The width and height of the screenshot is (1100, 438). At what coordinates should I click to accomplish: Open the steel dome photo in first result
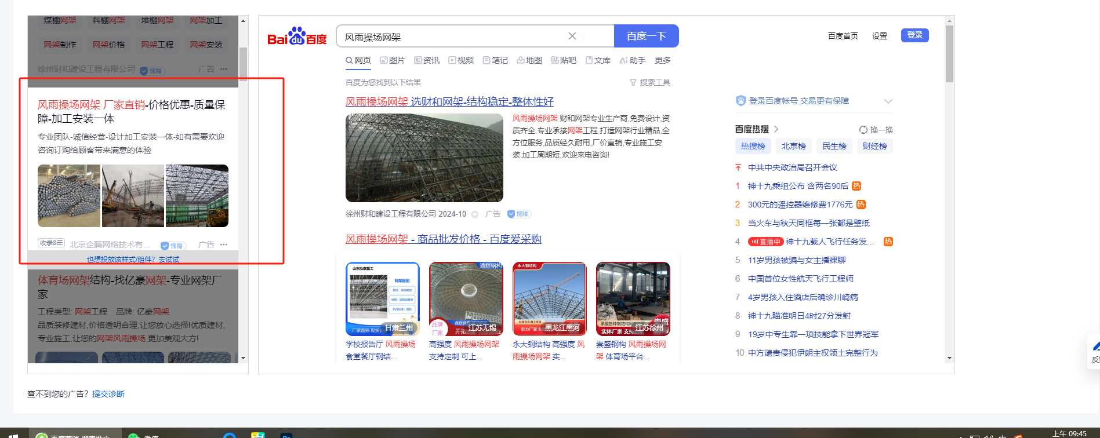[x=424, y=158]
